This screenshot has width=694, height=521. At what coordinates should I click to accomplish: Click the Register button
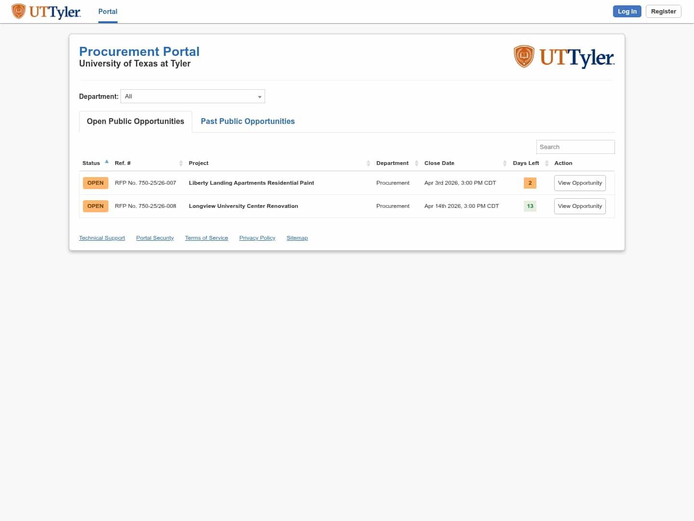click(x=663, y=12)
